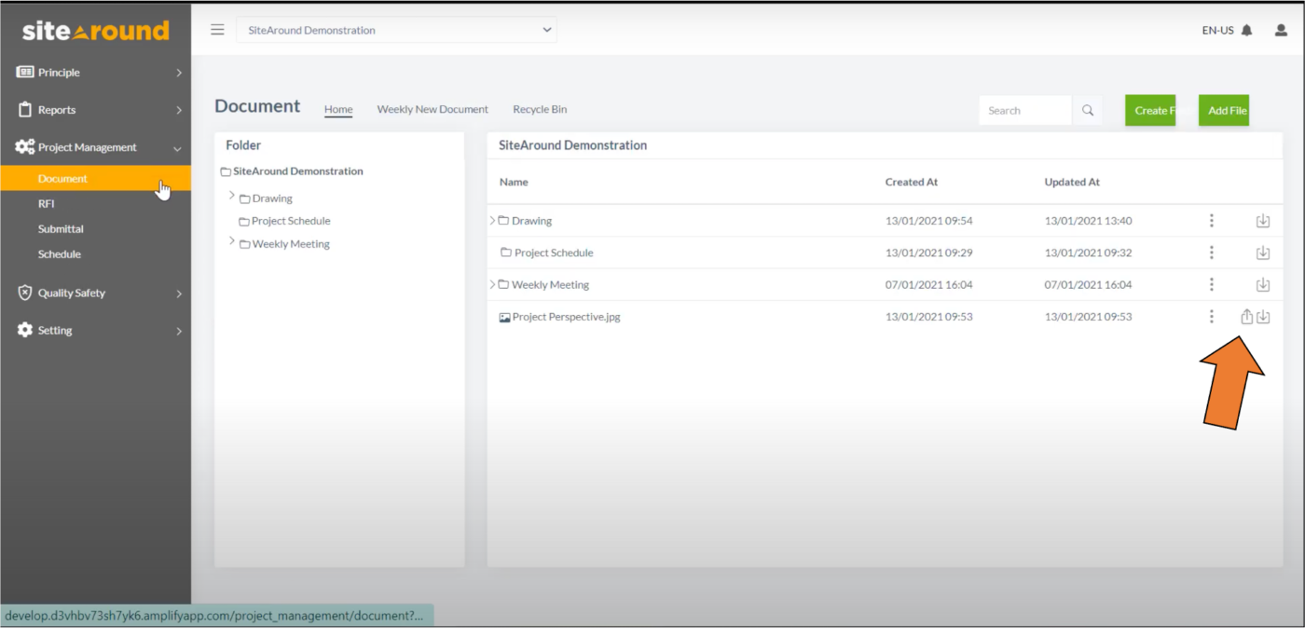The width and height of the screenshot is (1305, 628).
Task: Download Project Perspective.jpg using its download icon
Action: [x=1263, y=316]
